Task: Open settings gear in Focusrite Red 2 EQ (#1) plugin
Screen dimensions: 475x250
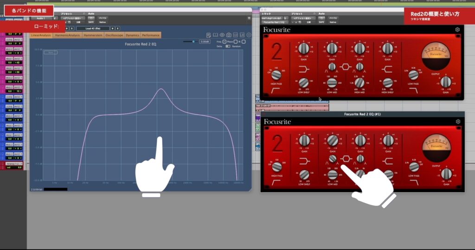Action: pos(458,121)
